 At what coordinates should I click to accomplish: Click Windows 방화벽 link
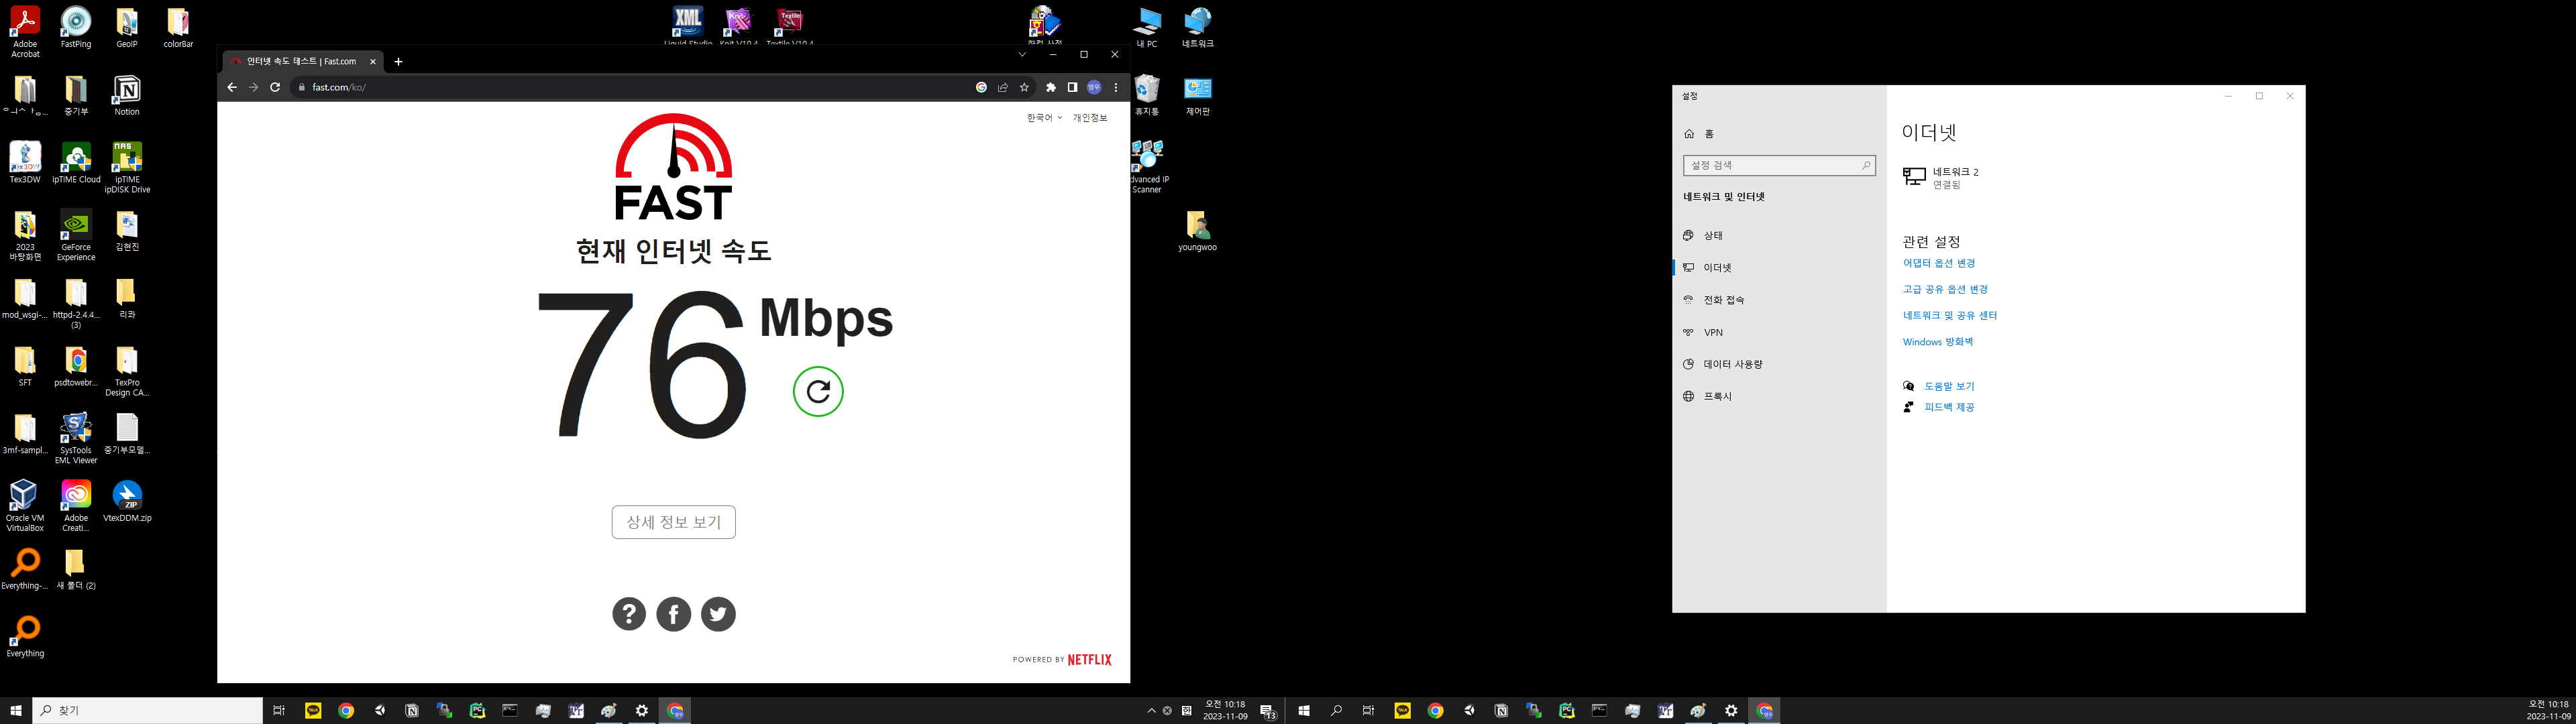coord(1937,342)
